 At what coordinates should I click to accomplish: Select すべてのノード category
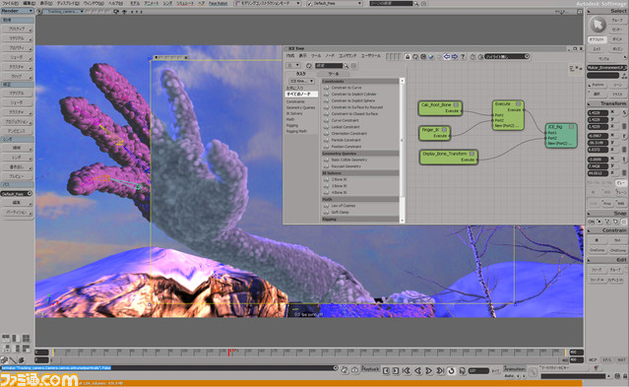point(301,94)
